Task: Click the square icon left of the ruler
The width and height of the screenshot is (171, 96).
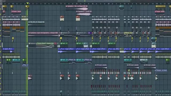Action: click(1, 4)
